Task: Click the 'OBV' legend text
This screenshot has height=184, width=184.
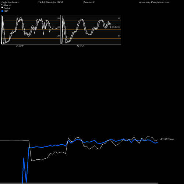Action: 6,11
